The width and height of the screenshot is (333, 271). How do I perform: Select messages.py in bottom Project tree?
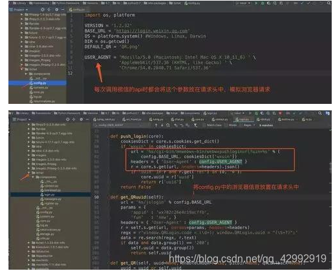51,199
